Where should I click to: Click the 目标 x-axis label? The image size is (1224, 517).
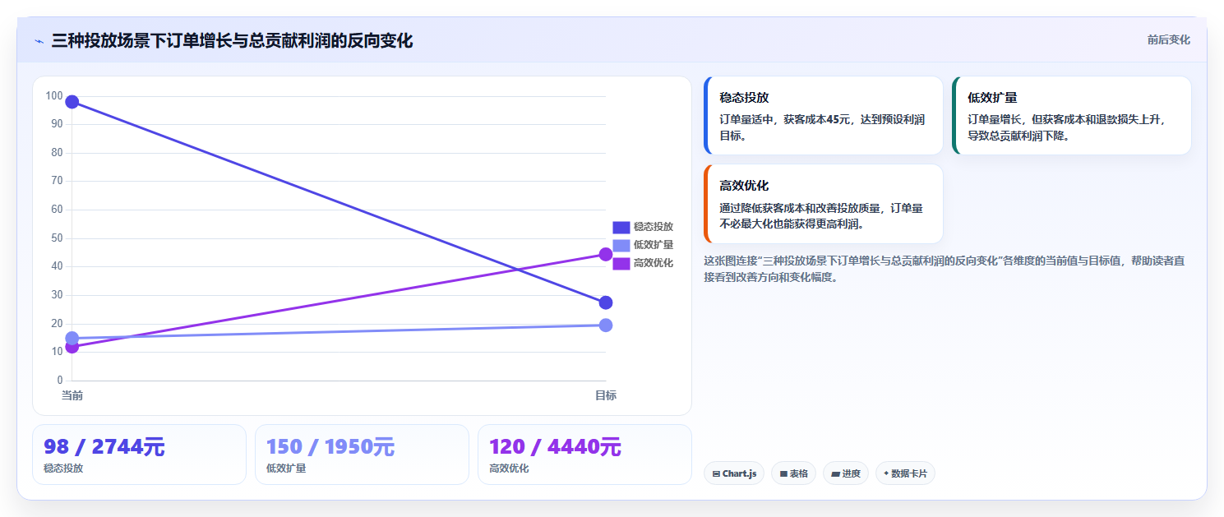(606, 395)
